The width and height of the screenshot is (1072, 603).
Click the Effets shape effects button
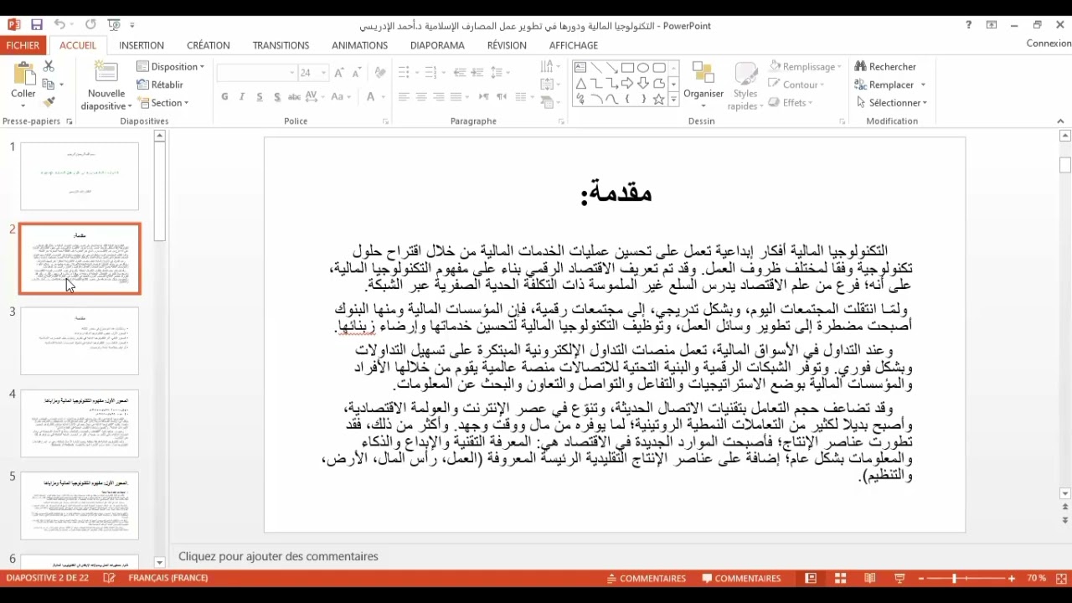[791, 102]
